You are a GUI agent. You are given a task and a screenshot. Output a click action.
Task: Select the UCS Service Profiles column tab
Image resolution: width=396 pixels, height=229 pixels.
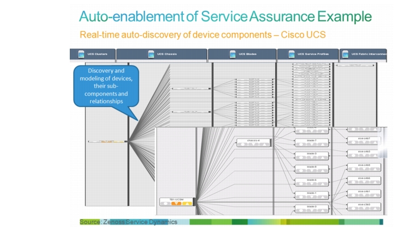(308, 54)
